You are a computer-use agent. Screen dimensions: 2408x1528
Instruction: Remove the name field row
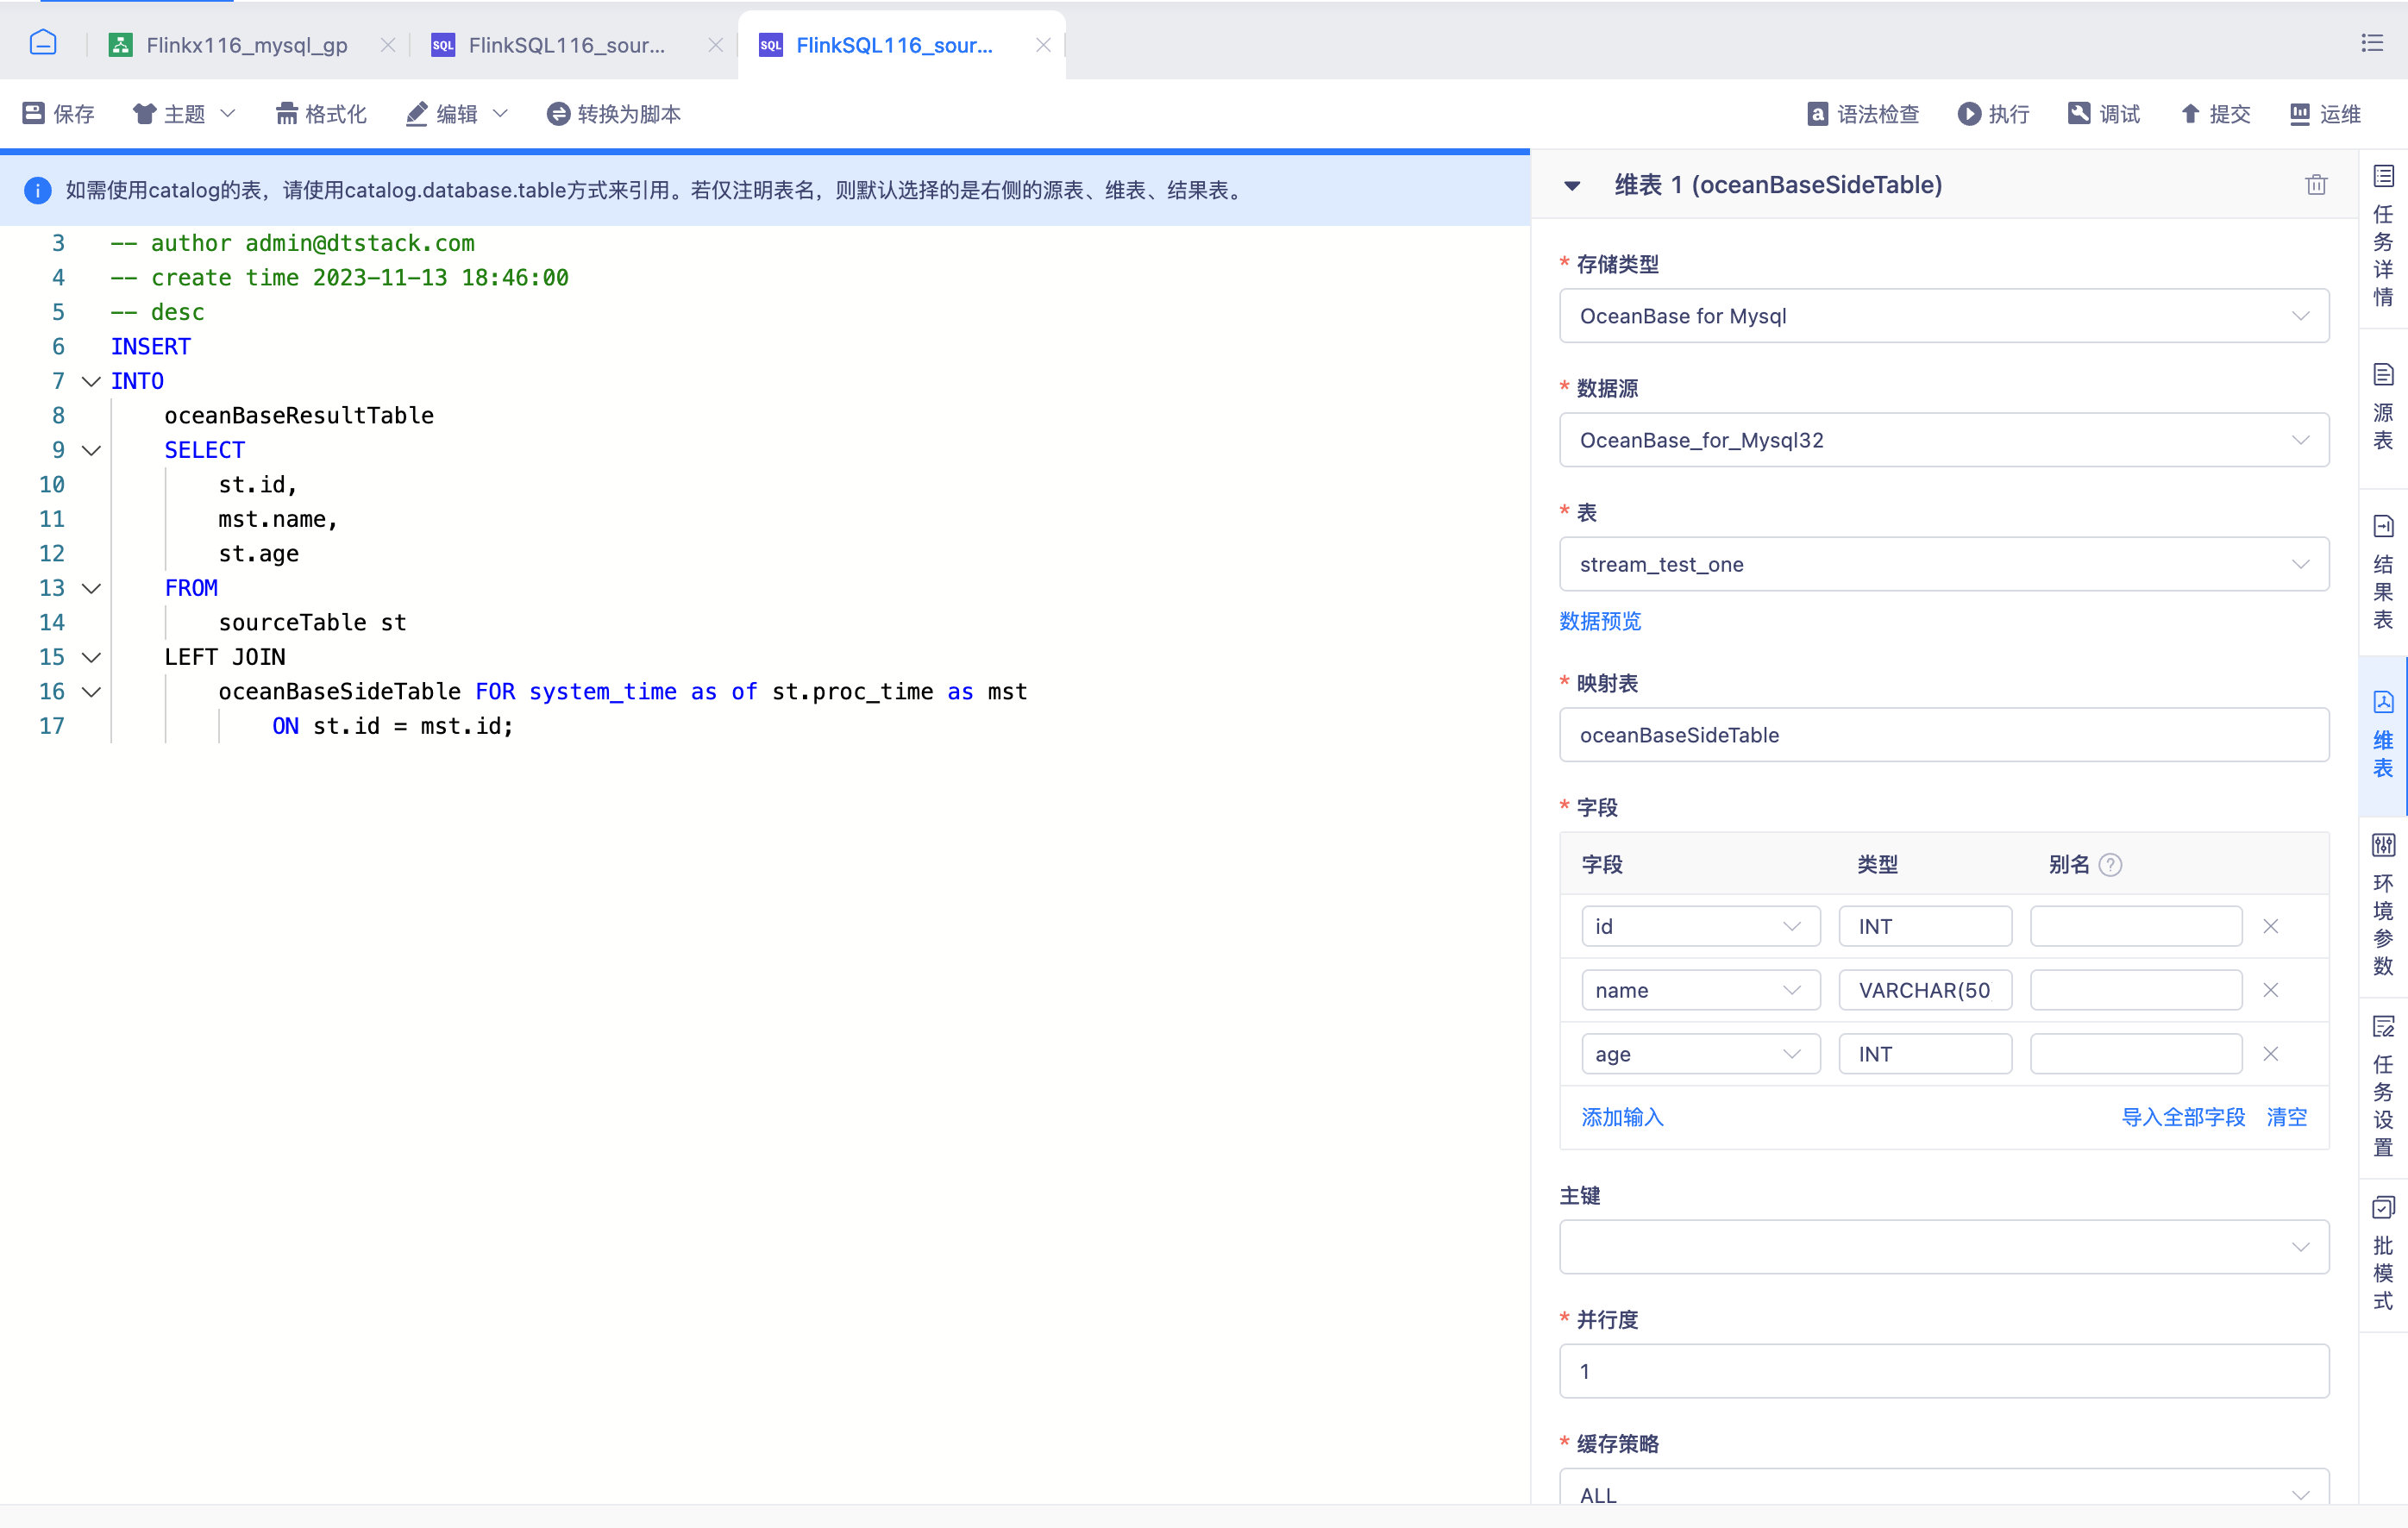2270,990
